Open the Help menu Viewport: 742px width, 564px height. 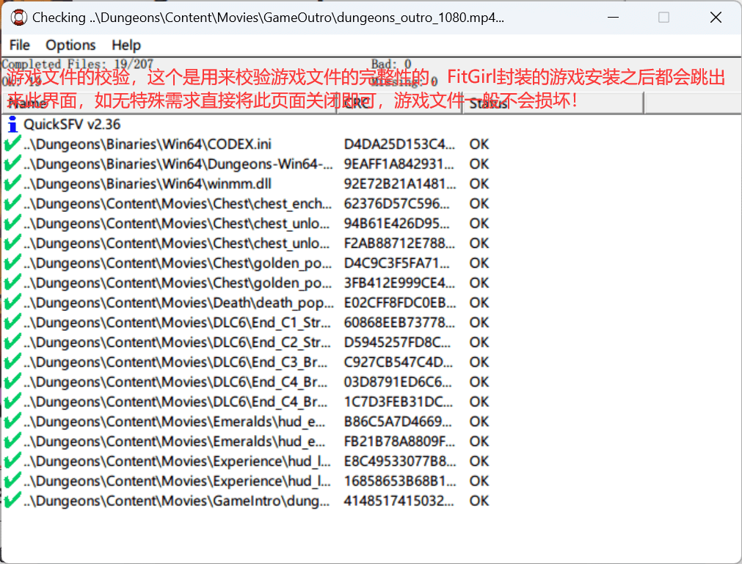(126, 45)
